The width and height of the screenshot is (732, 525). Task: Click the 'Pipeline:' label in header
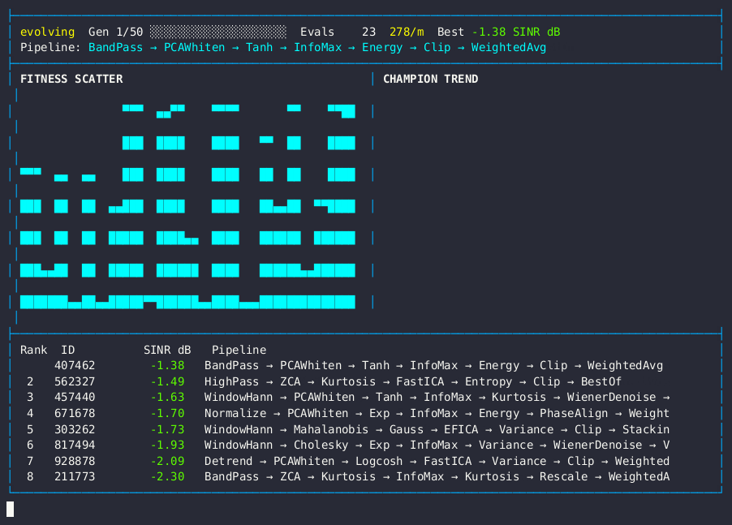(50, 48)
